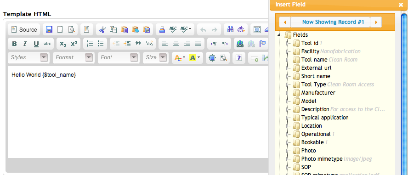Switch editor to Source view
The width and height of the screenshot is (408, 175).
click(24, 30)
